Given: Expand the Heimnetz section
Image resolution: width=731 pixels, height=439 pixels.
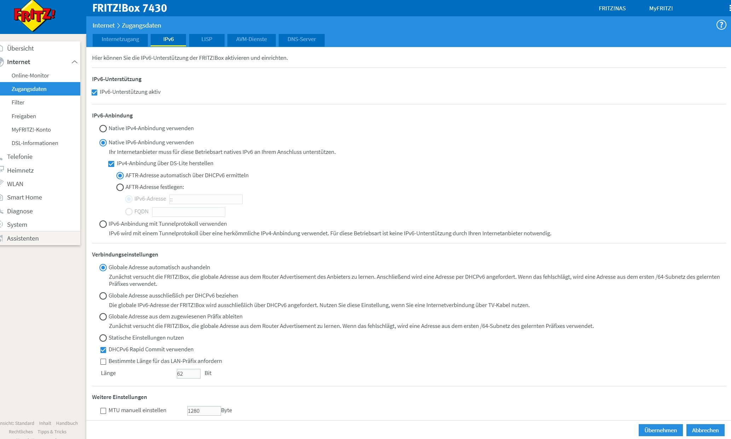Looking at the screenshot, I should coord(21,171).
